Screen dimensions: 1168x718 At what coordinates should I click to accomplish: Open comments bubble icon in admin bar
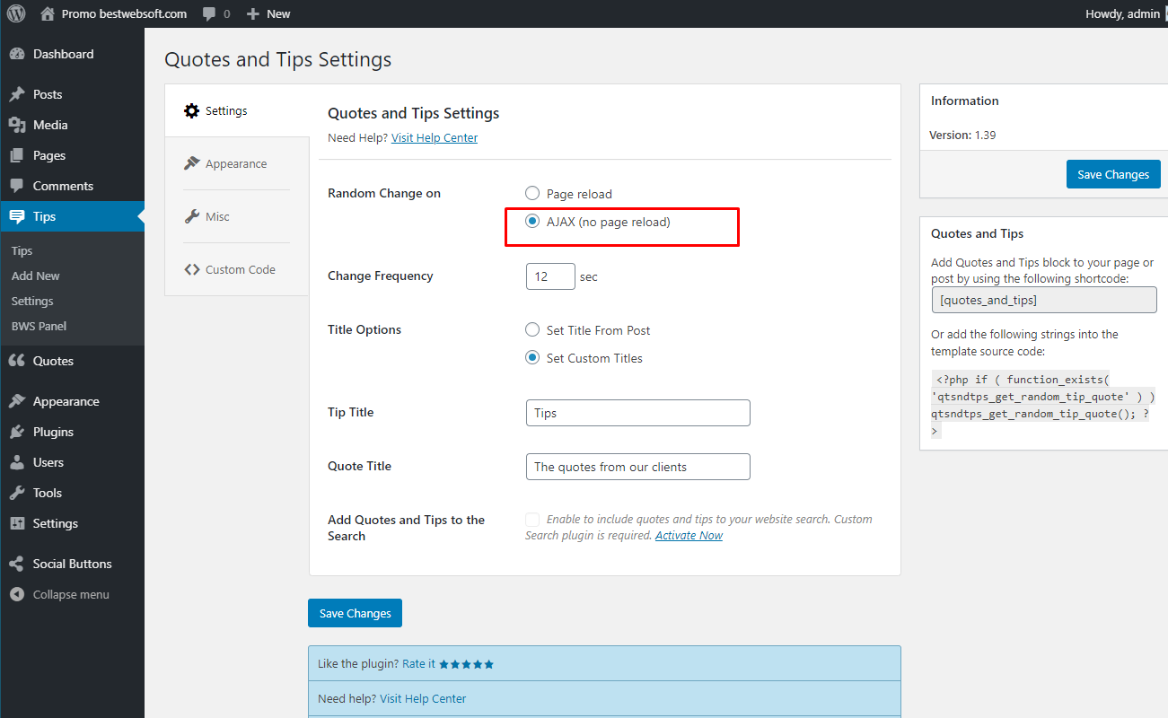208,13
